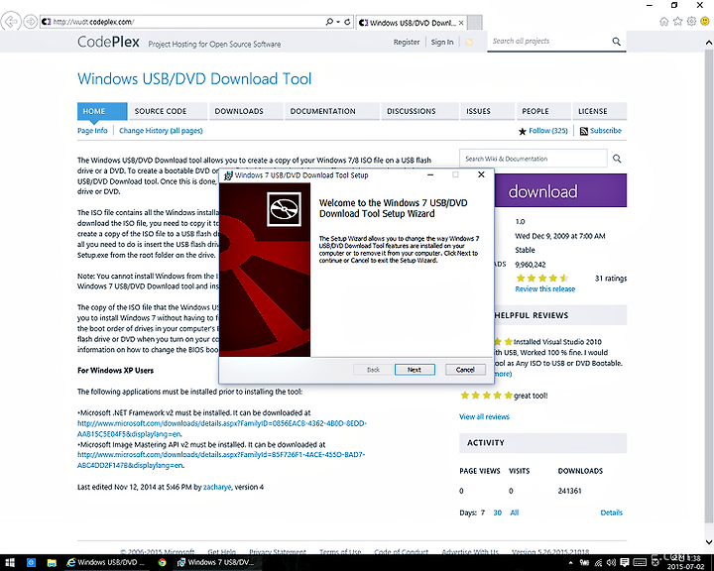
Task: Click the browser Forward arrow button
Action: [x=30, y=22]
